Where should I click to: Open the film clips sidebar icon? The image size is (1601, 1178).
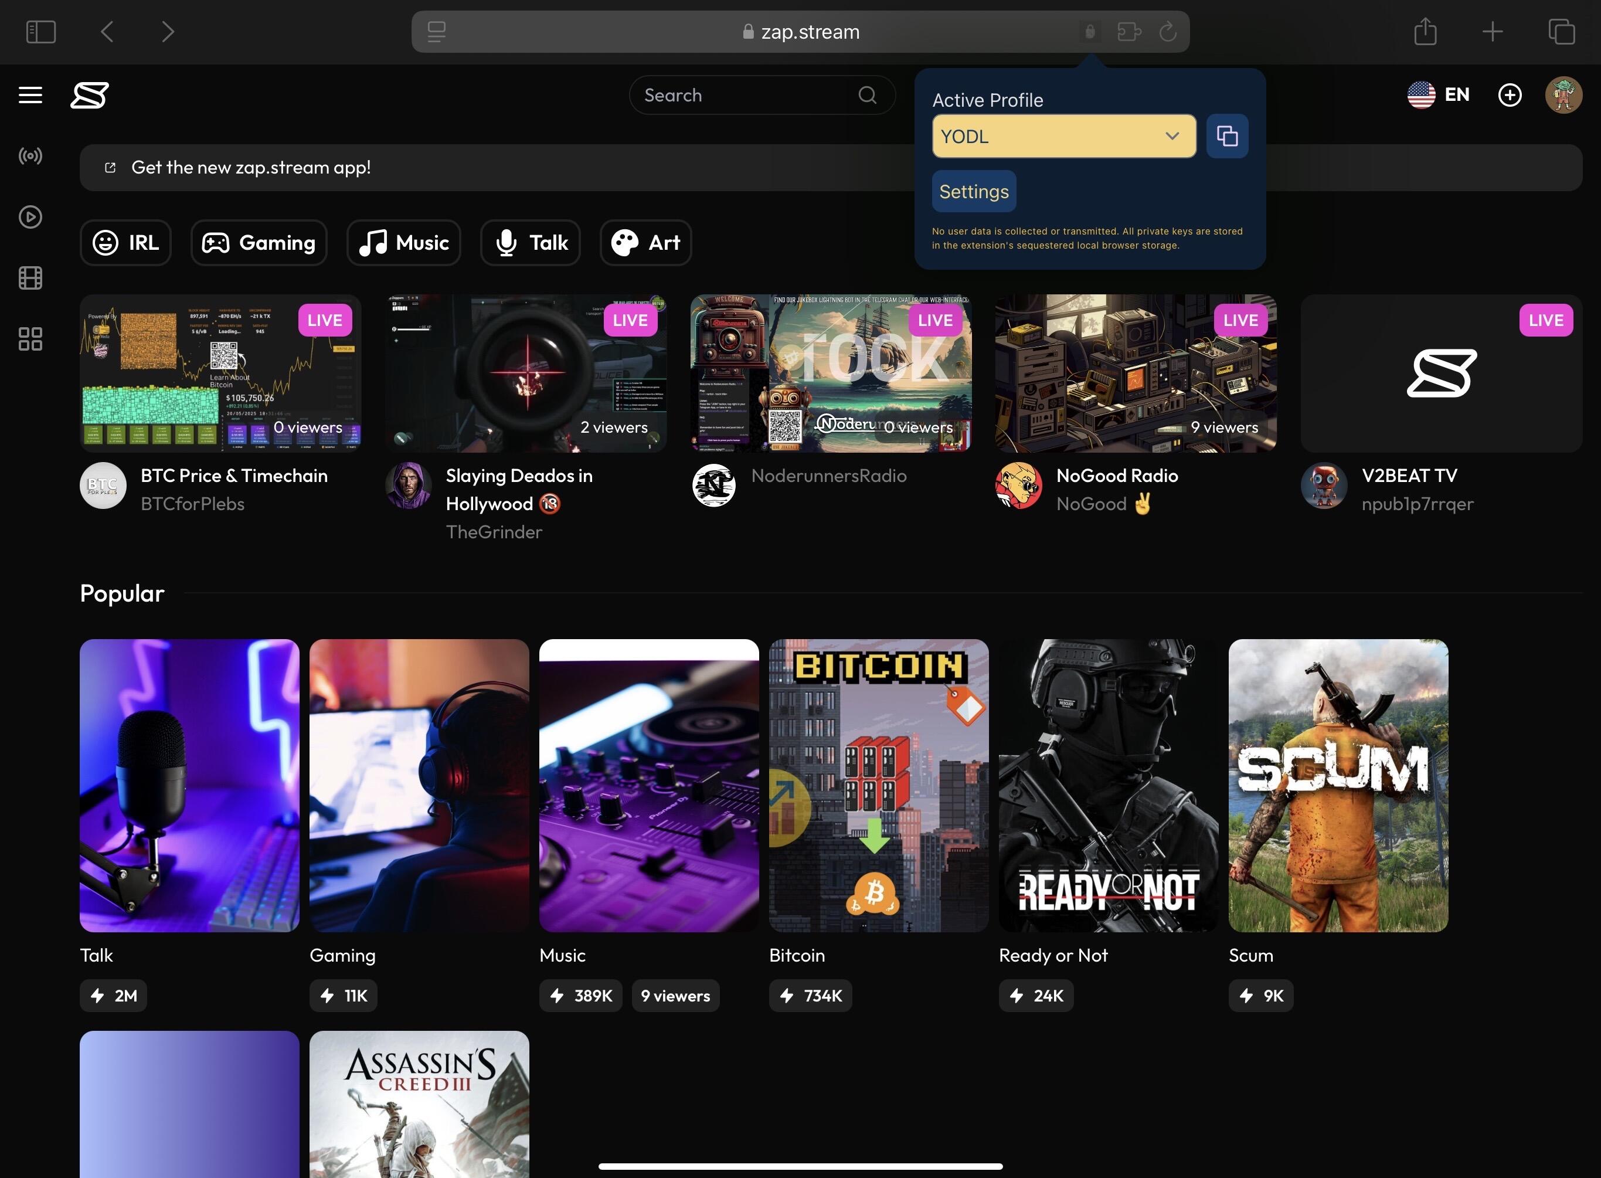click(30, 277)
